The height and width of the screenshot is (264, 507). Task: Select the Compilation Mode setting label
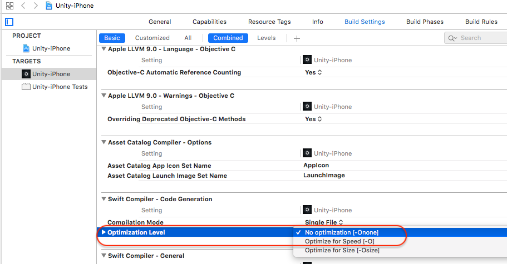(x=135, y=222)
